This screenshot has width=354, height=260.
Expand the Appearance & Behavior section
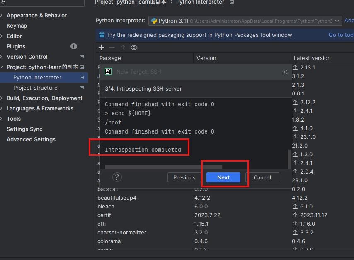click(x=2, y=15)
